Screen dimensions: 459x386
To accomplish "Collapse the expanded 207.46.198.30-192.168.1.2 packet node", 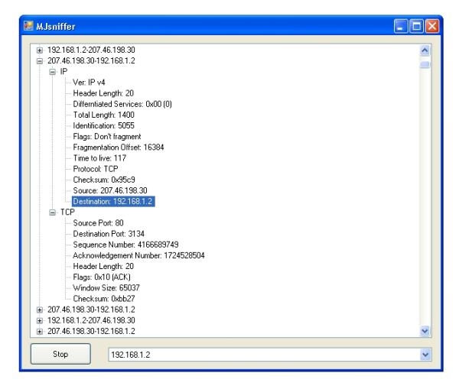I will click(x=40, y=61).
